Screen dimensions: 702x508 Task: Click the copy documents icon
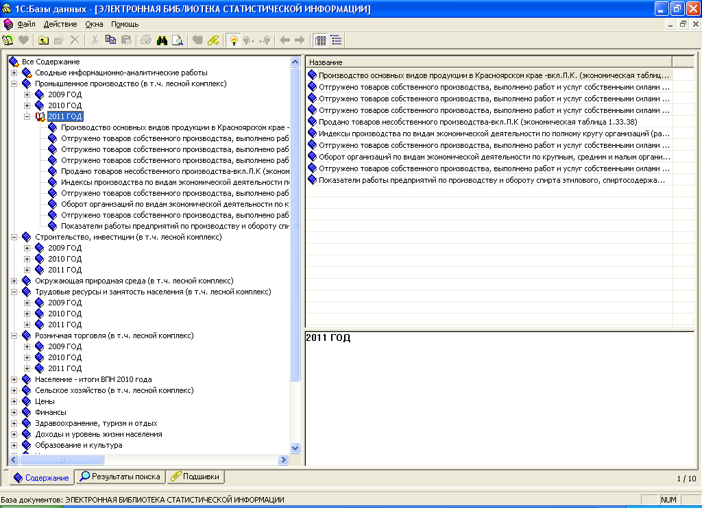click(110, 40)
